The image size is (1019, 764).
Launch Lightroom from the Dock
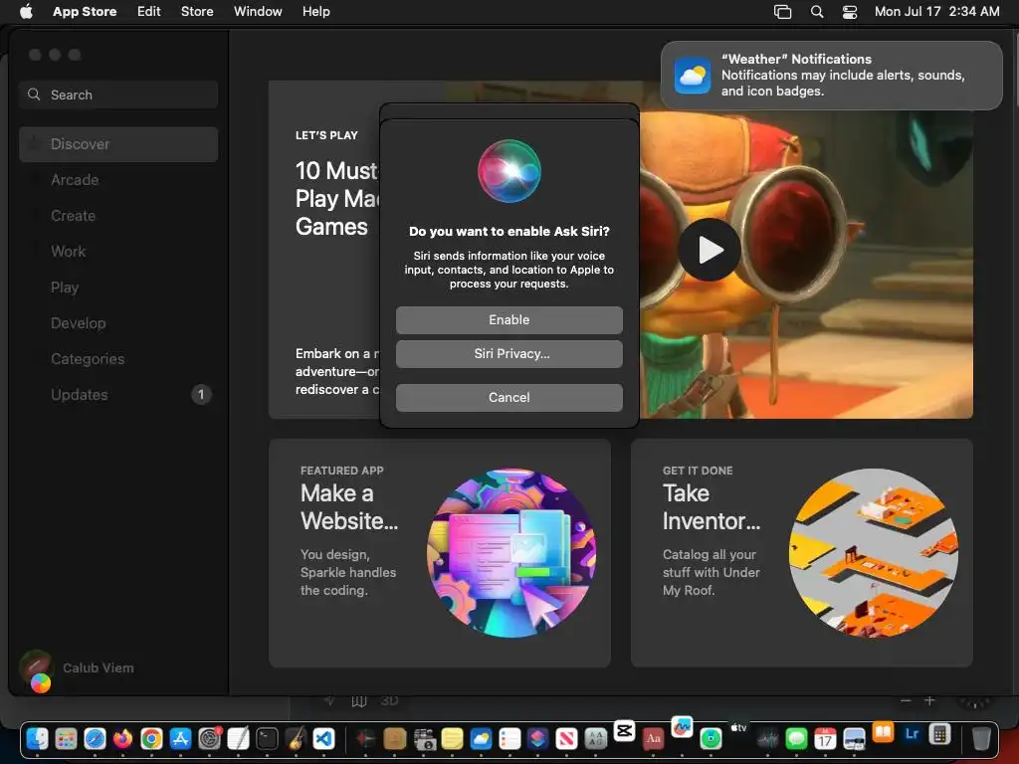click(912, 733)
